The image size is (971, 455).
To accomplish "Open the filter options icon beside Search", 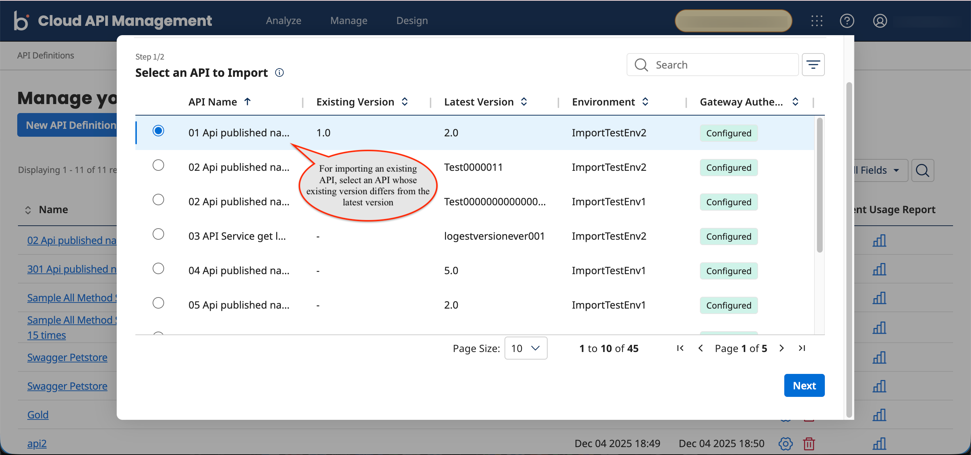I will pos(813,65).
